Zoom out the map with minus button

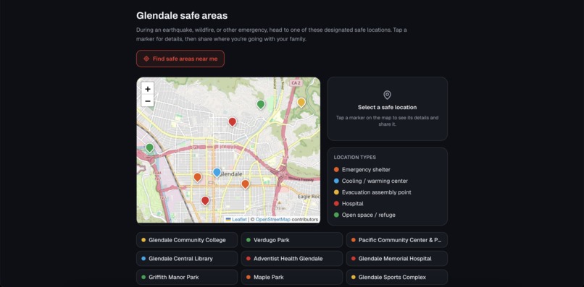coord(148,100)
